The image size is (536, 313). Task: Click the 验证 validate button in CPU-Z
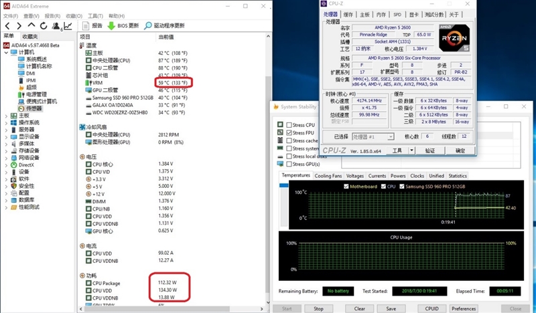coord(430,150)
